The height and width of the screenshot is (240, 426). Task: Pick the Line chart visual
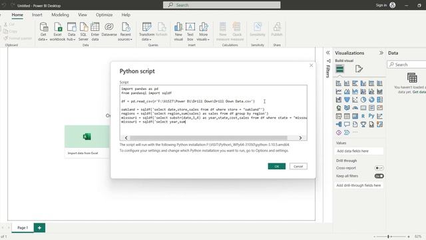pos(339,91)
